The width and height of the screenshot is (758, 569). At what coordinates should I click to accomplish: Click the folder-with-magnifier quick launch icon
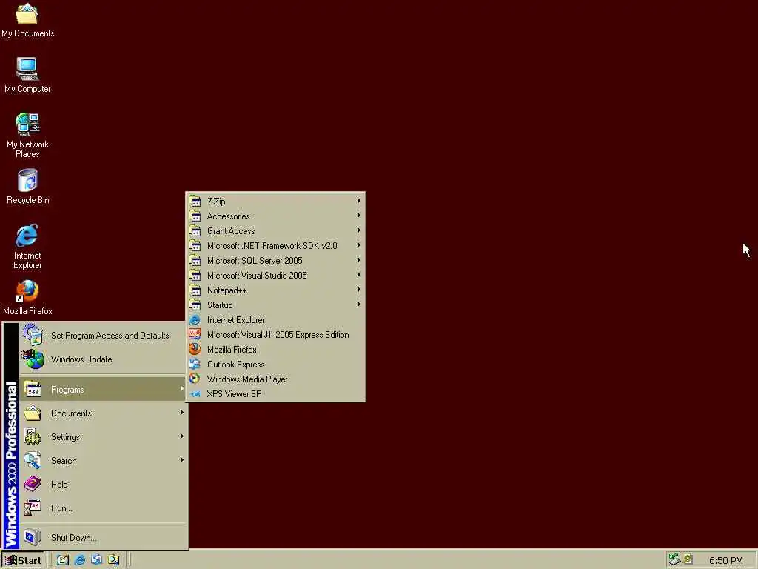tap(113, 560)
